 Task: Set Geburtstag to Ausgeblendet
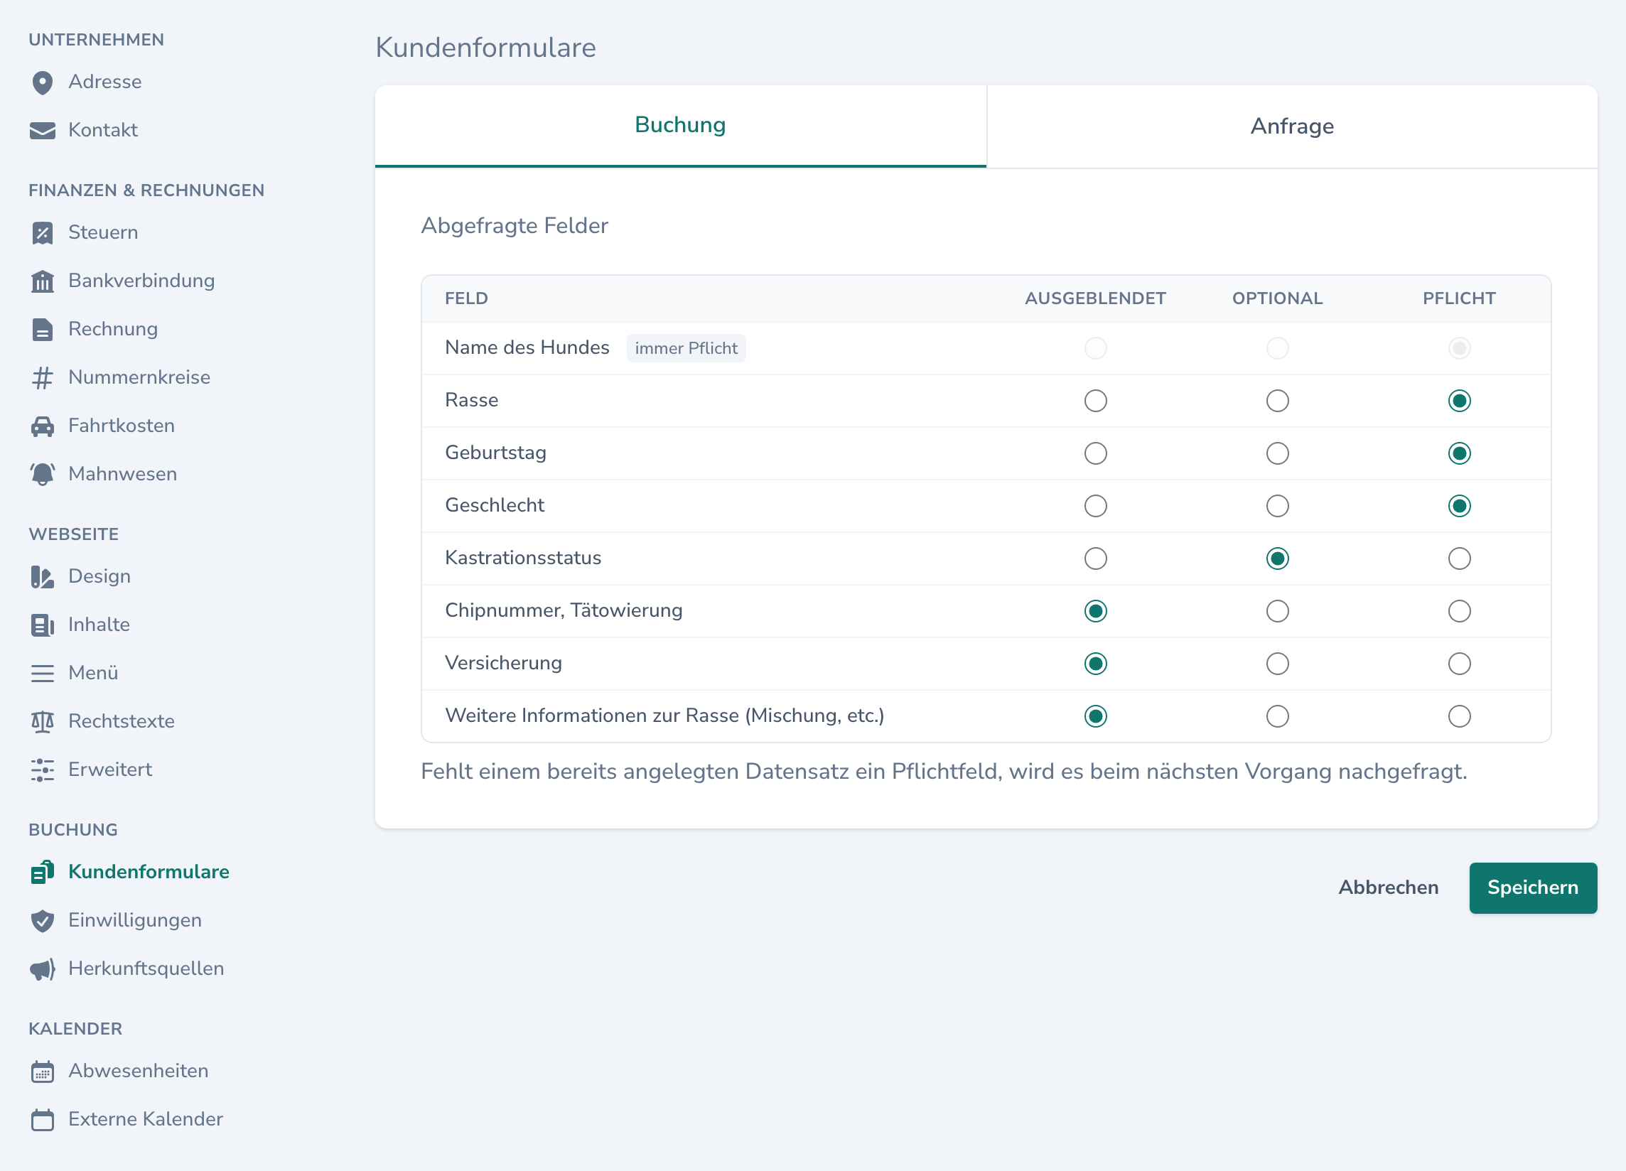1095,453
